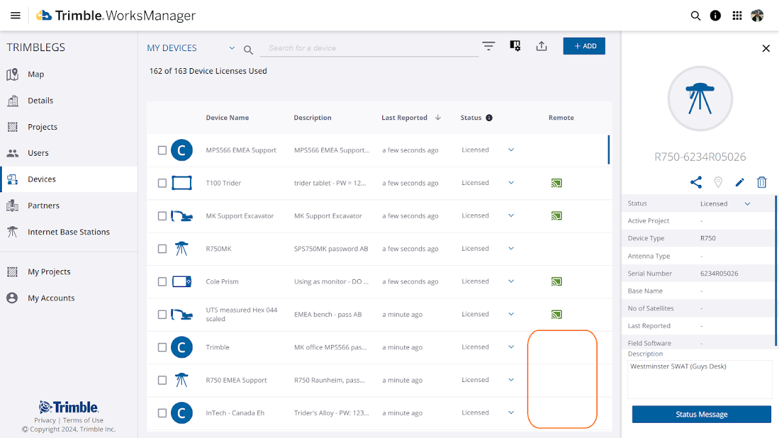This screenshot has height=438, width=779.
Task: Click the Status Message button
Action: [702, 414]
